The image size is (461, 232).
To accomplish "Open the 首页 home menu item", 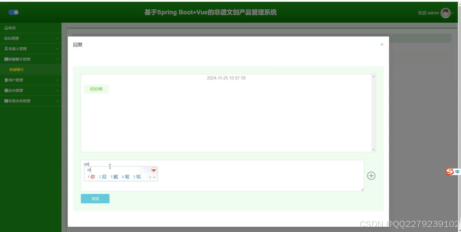I will (31, 28).
